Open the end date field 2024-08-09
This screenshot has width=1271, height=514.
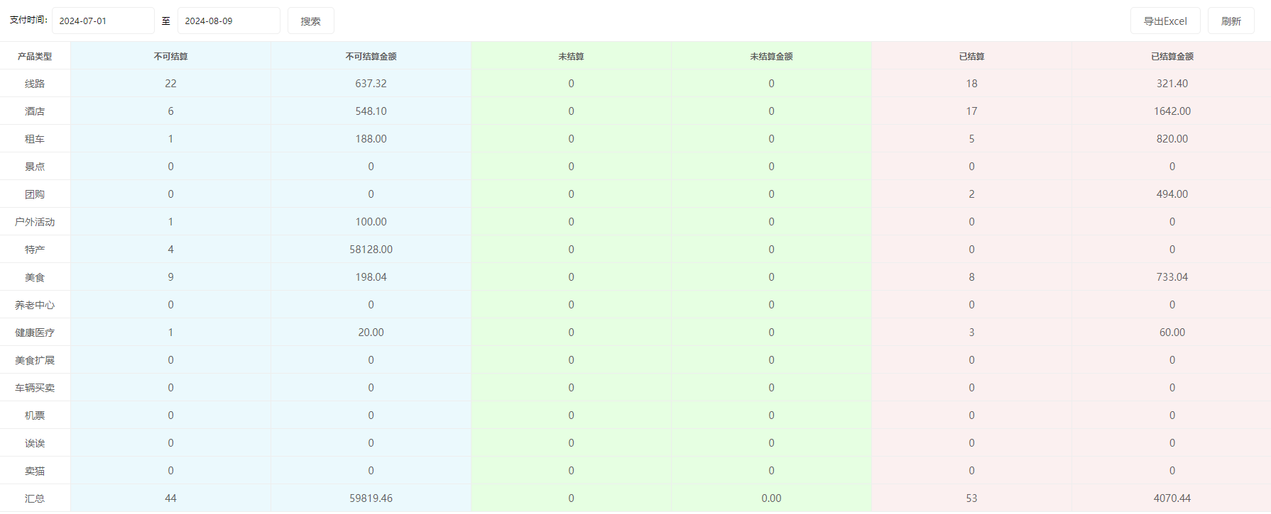tap(228, 21)
